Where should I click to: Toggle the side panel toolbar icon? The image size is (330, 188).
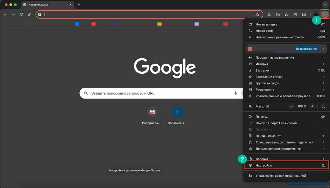(304, 15)
